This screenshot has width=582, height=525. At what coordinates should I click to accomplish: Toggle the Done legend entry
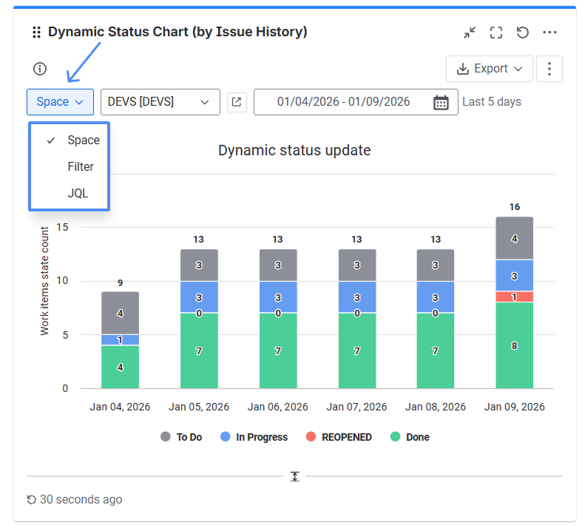point(410,437)
